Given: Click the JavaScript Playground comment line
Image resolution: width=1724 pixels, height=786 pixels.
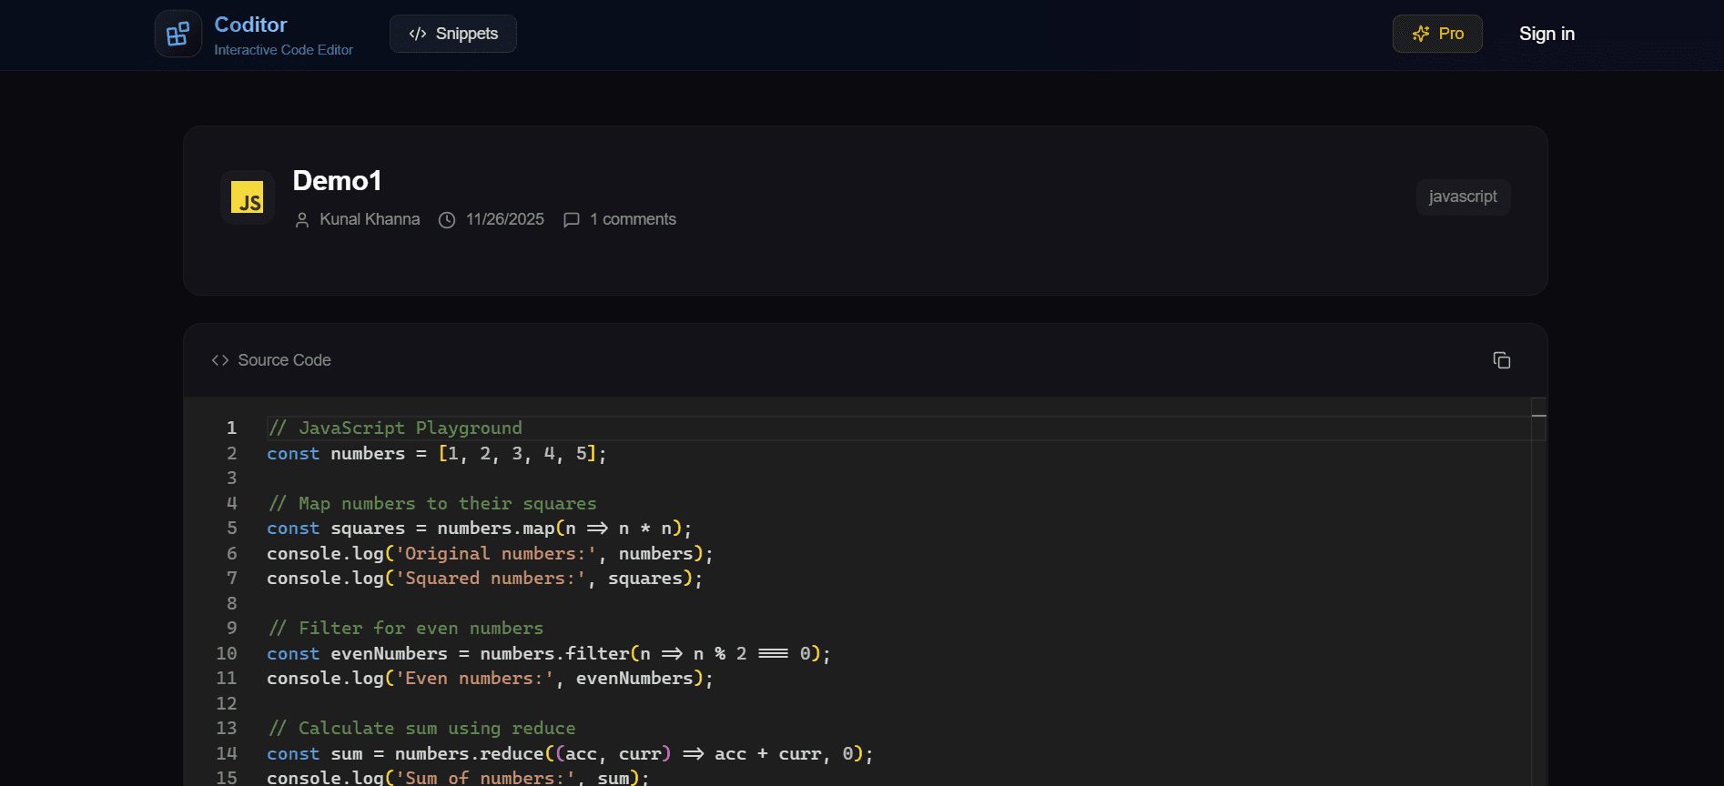Looking at the screenshot, I should tap(395, 428).
